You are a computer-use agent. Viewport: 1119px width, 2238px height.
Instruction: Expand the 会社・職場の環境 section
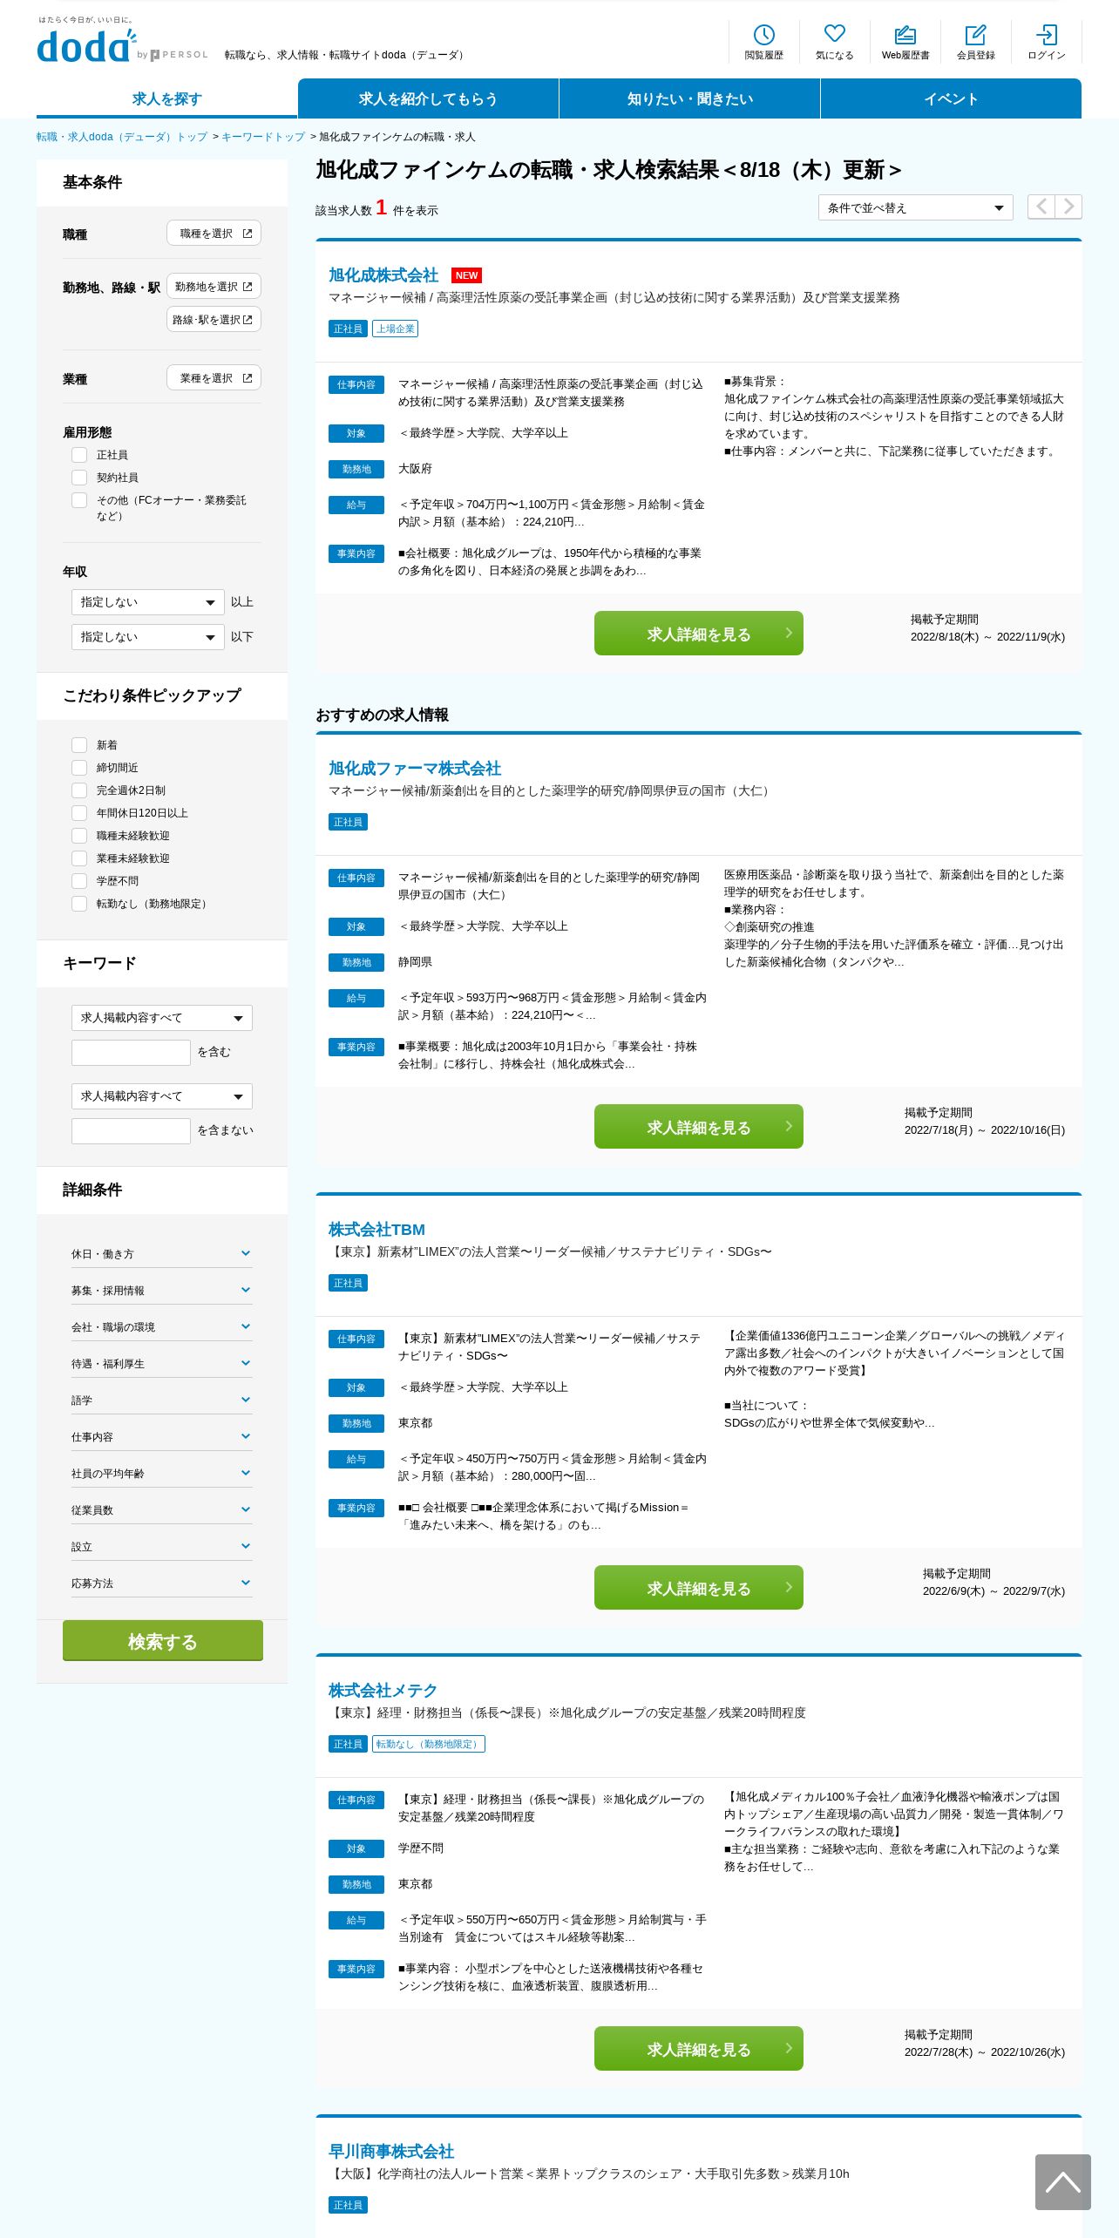click(x=162, y=1326)
